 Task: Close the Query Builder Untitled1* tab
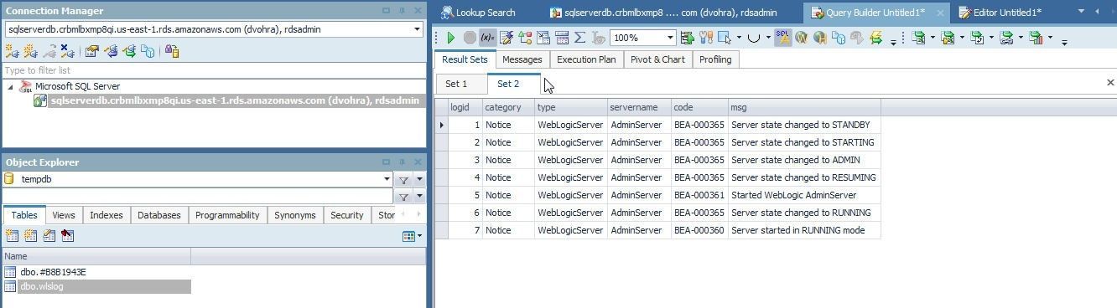click(x=940, y=13)
